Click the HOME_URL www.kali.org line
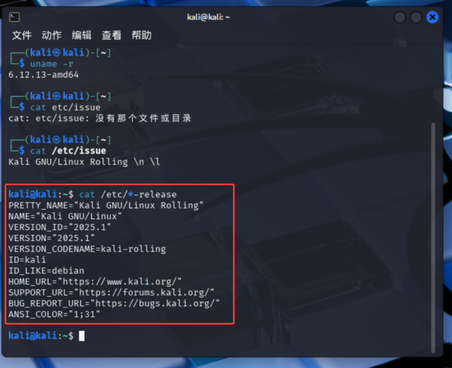452x368 pixels. point(95,281)
